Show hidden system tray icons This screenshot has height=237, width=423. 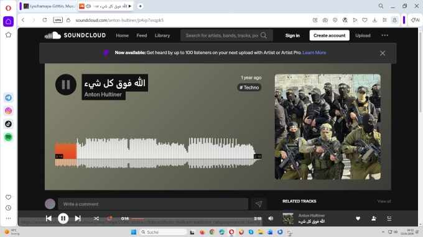tap(383, 232)
